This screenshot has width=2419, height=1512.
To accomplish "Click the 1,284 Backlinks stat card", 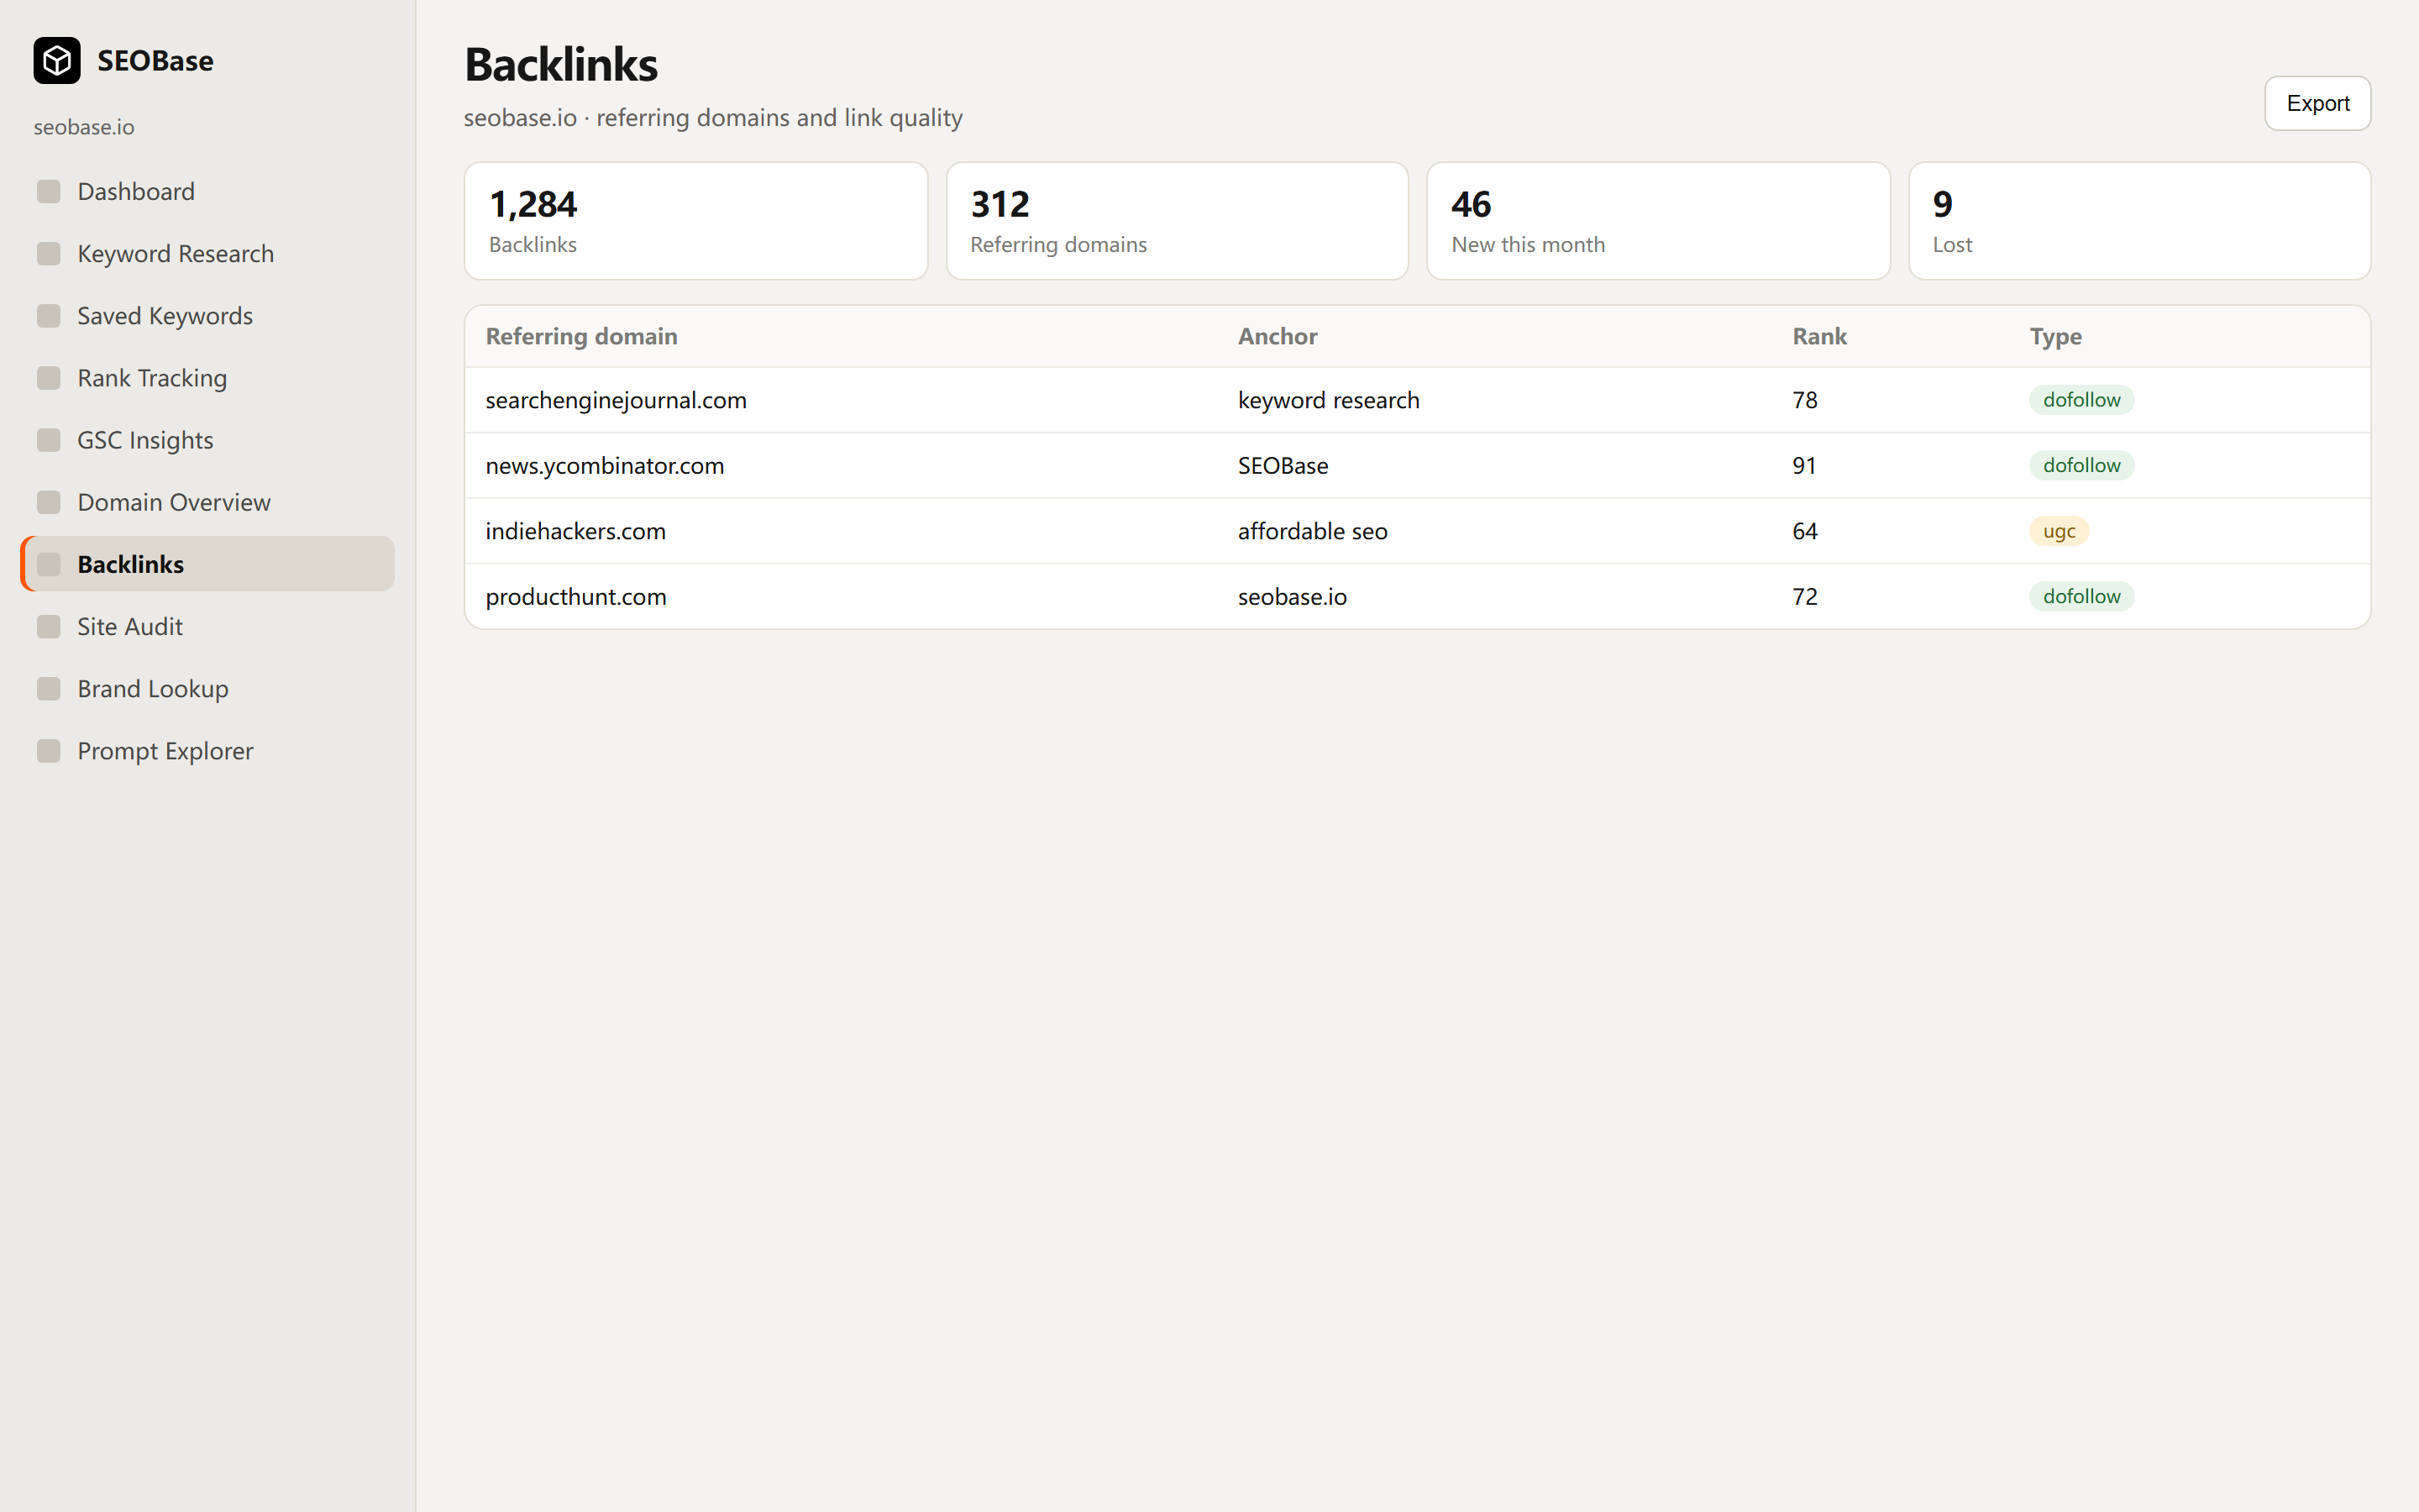I will click(x=695, y=221).
